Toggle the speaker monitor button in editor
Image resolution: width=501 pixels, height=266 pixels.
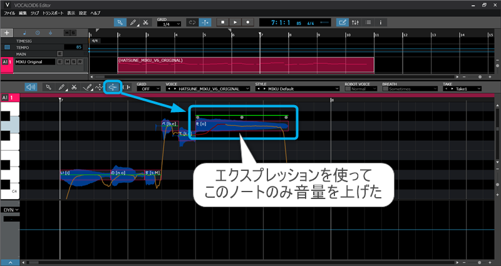point(31,87)
